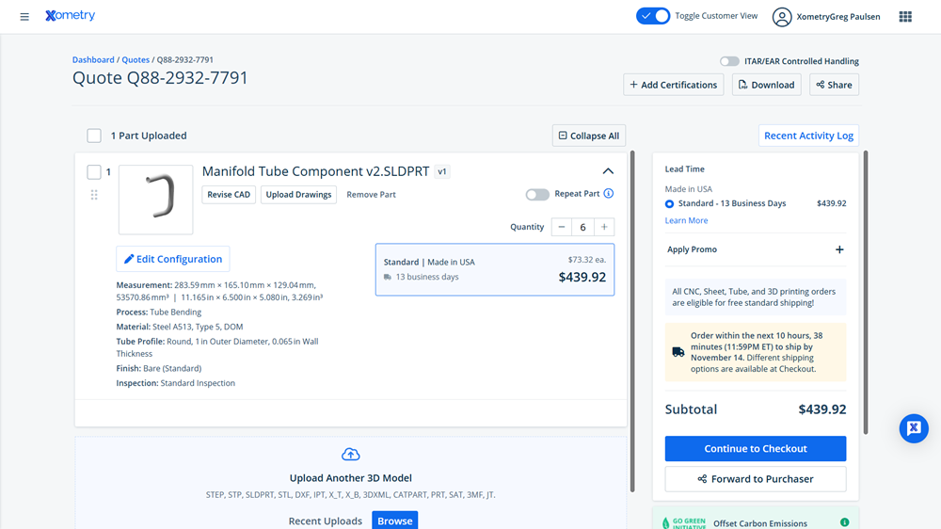Open the Xometry chat widget
The height and width of the screenshot is (529, 941).
(x=913, y=428)
